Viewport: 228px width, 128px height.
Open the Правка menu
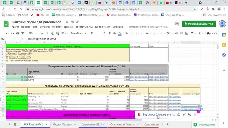pos(26,27)
